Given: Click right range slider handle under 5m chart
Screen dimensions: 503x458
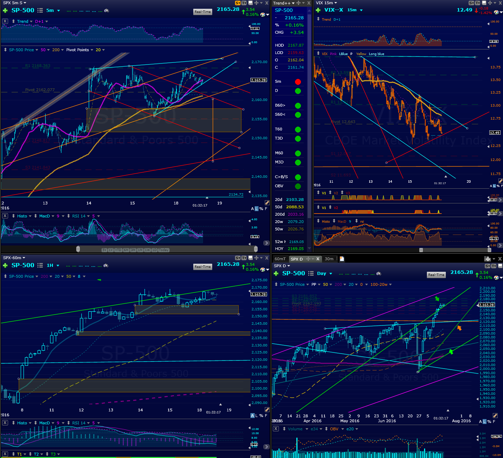Looking at the screenshot, I should tap(256, 249).
